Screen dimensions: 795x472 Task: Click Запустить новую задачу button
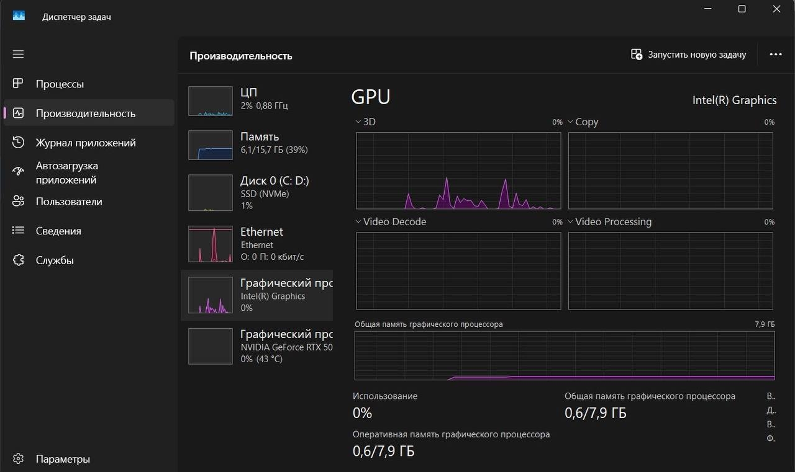click(688, 55)
